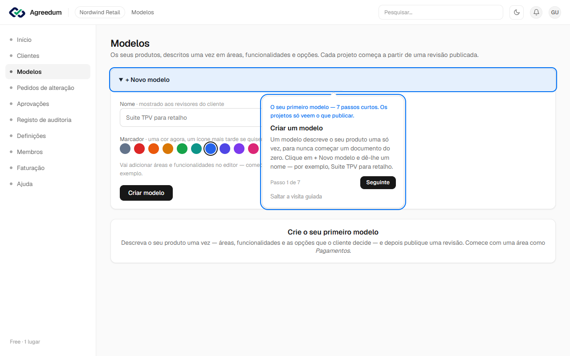Pick the indigo marker color
Image resolution: width=570 pixels, height=356 pixels.
click(x=225, y=149)
